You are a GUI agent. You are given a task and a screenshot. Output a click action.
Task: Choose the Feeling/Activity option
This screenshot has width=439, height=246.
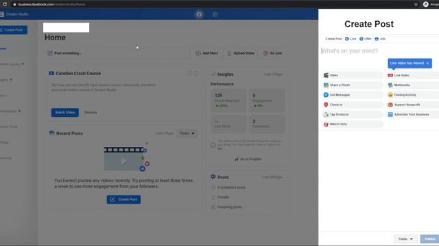point(413,95)
